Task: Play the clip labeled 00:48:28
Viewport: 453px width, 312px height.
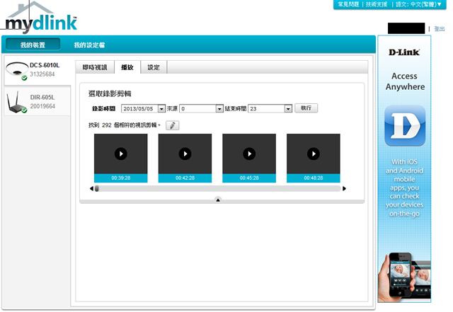Action: (x=313, y=154)
